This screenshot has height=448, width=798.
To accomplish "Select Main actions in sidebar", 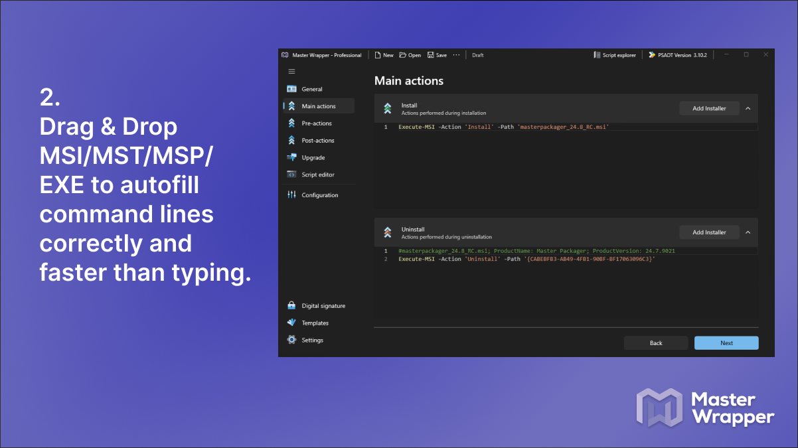I will click(319, 106).
